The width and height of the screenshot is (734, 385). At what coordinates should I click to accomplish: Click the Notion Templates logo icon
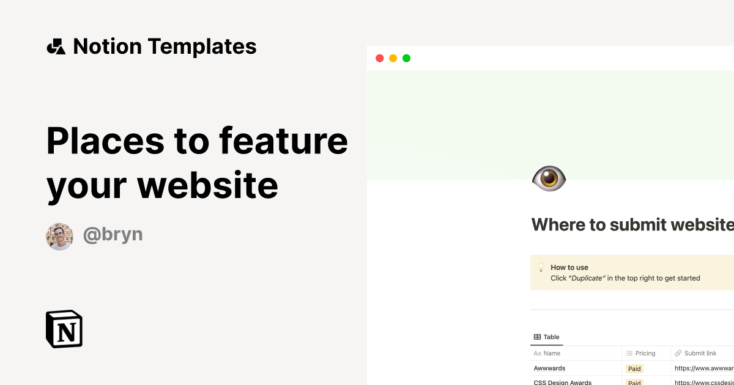coord(56,46)
